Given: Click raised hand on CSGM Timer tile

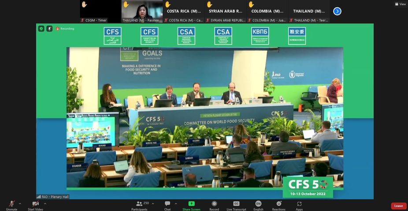Looking at the screenshot, I should [x=84, y=4].
